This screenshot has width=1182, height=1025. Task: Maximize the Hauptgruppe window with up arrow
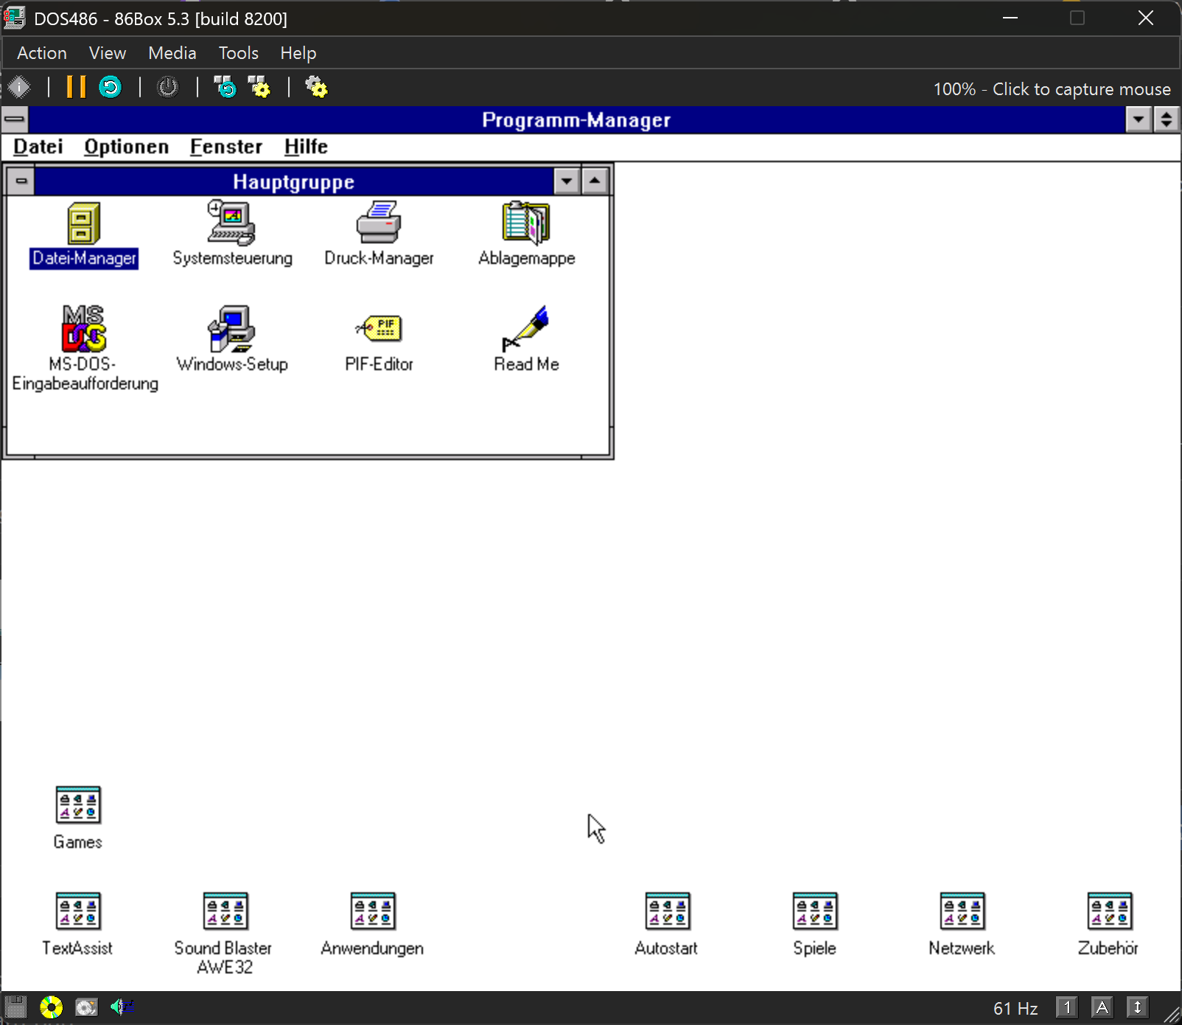click(595, 181)
